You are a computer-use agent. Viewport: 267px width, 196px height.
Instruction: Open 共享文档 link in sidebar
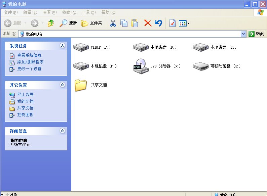point(25,108)
